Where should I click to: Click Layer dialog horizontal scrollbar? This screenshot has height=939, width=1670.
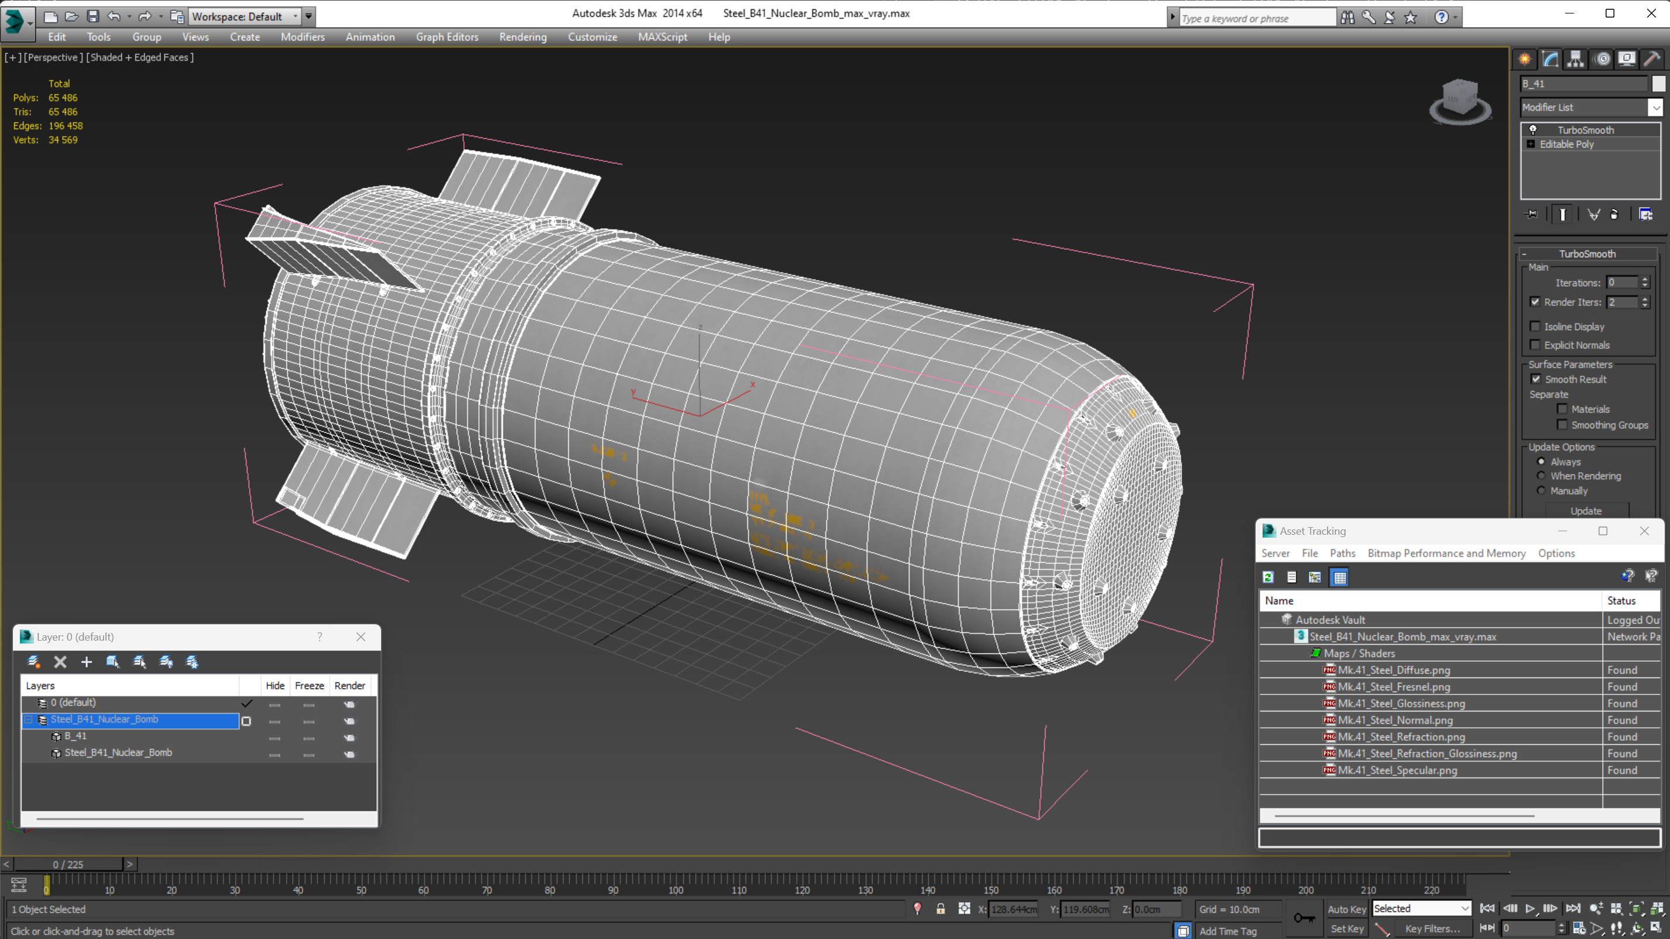(x=170, y=818)
